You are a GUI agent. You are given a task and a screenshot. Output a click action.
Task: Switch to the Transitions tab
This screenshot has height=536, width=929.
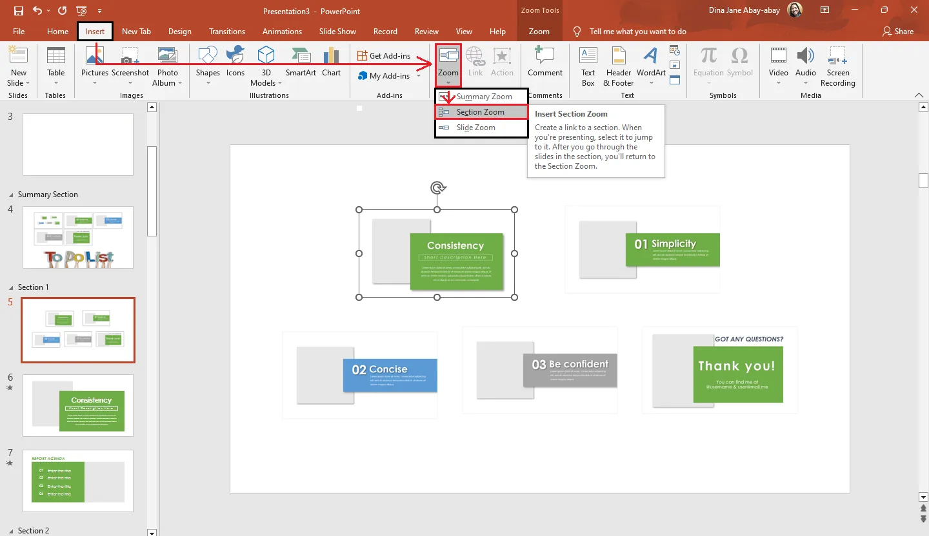click(x=227, y=32)
